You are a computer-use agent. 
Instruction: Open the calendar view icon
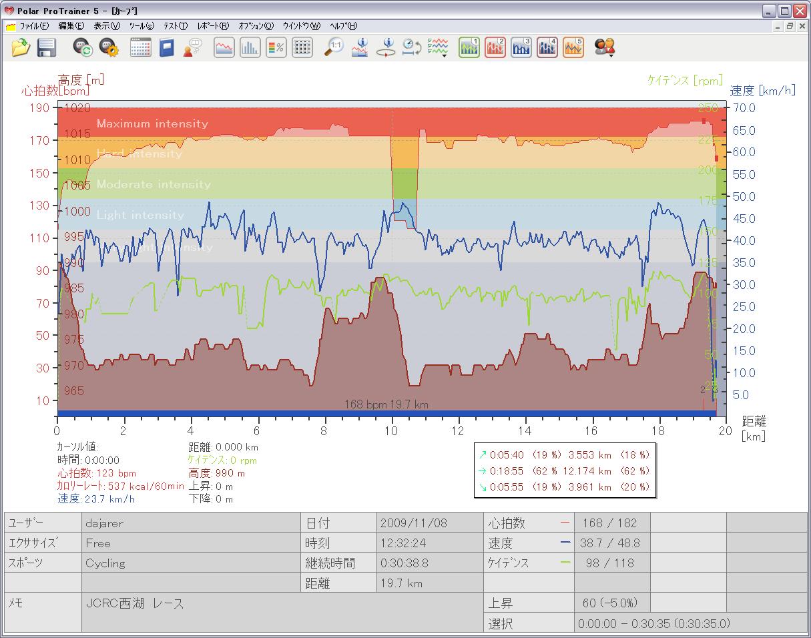tap(140, 47)
